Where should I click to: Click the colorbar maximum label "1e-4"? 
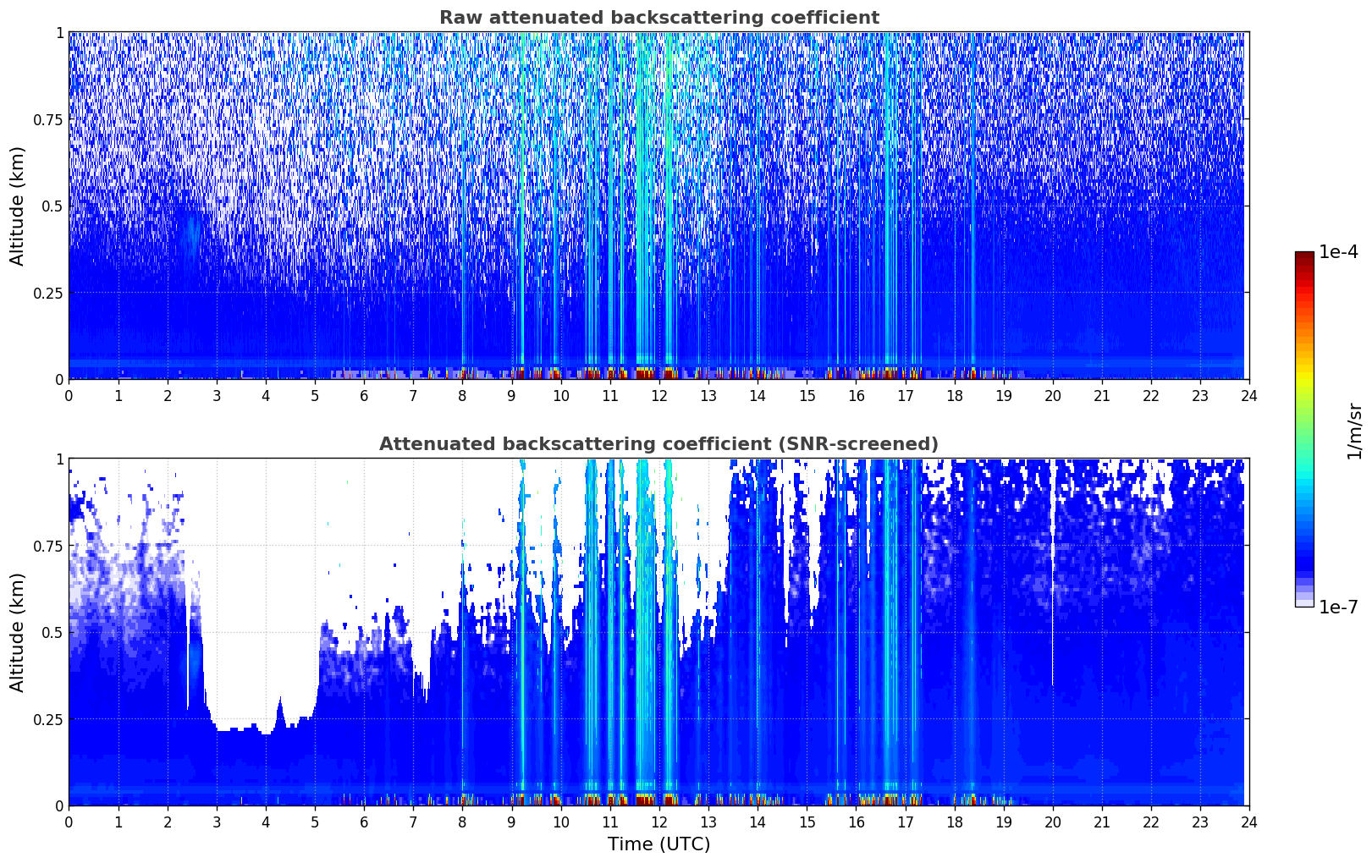(1338, 252)
